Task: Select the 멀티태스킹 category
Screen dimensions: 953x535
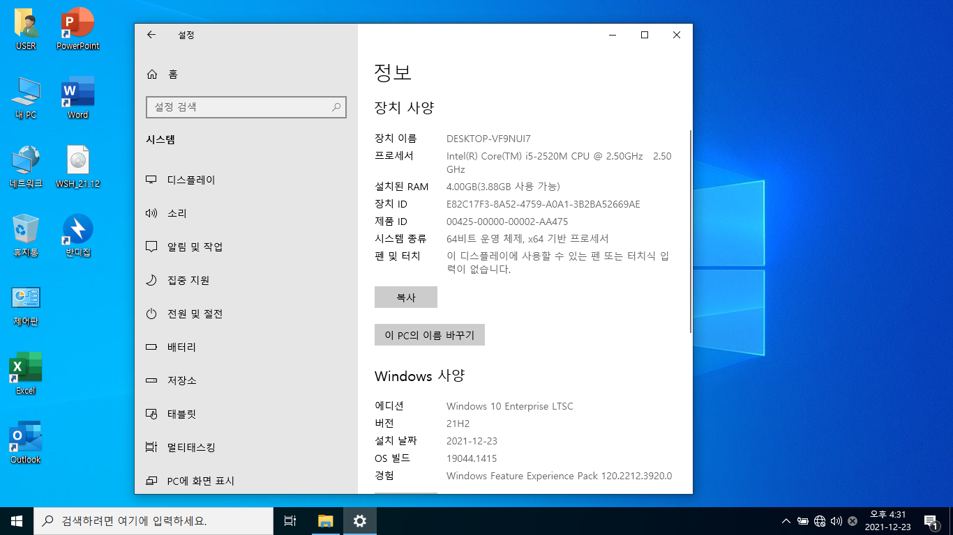Action: pyautogui.click(x=246, y=447)
